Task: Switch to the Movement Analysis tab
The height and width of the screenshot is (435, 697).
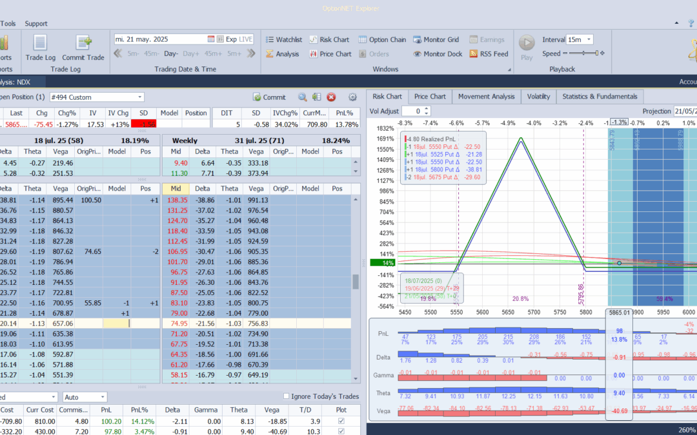Action: pos(487,96)
